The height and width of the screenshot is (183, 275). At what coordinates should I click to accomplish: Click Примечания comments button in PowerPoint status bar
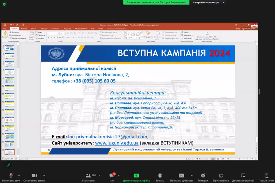[202, 159]
